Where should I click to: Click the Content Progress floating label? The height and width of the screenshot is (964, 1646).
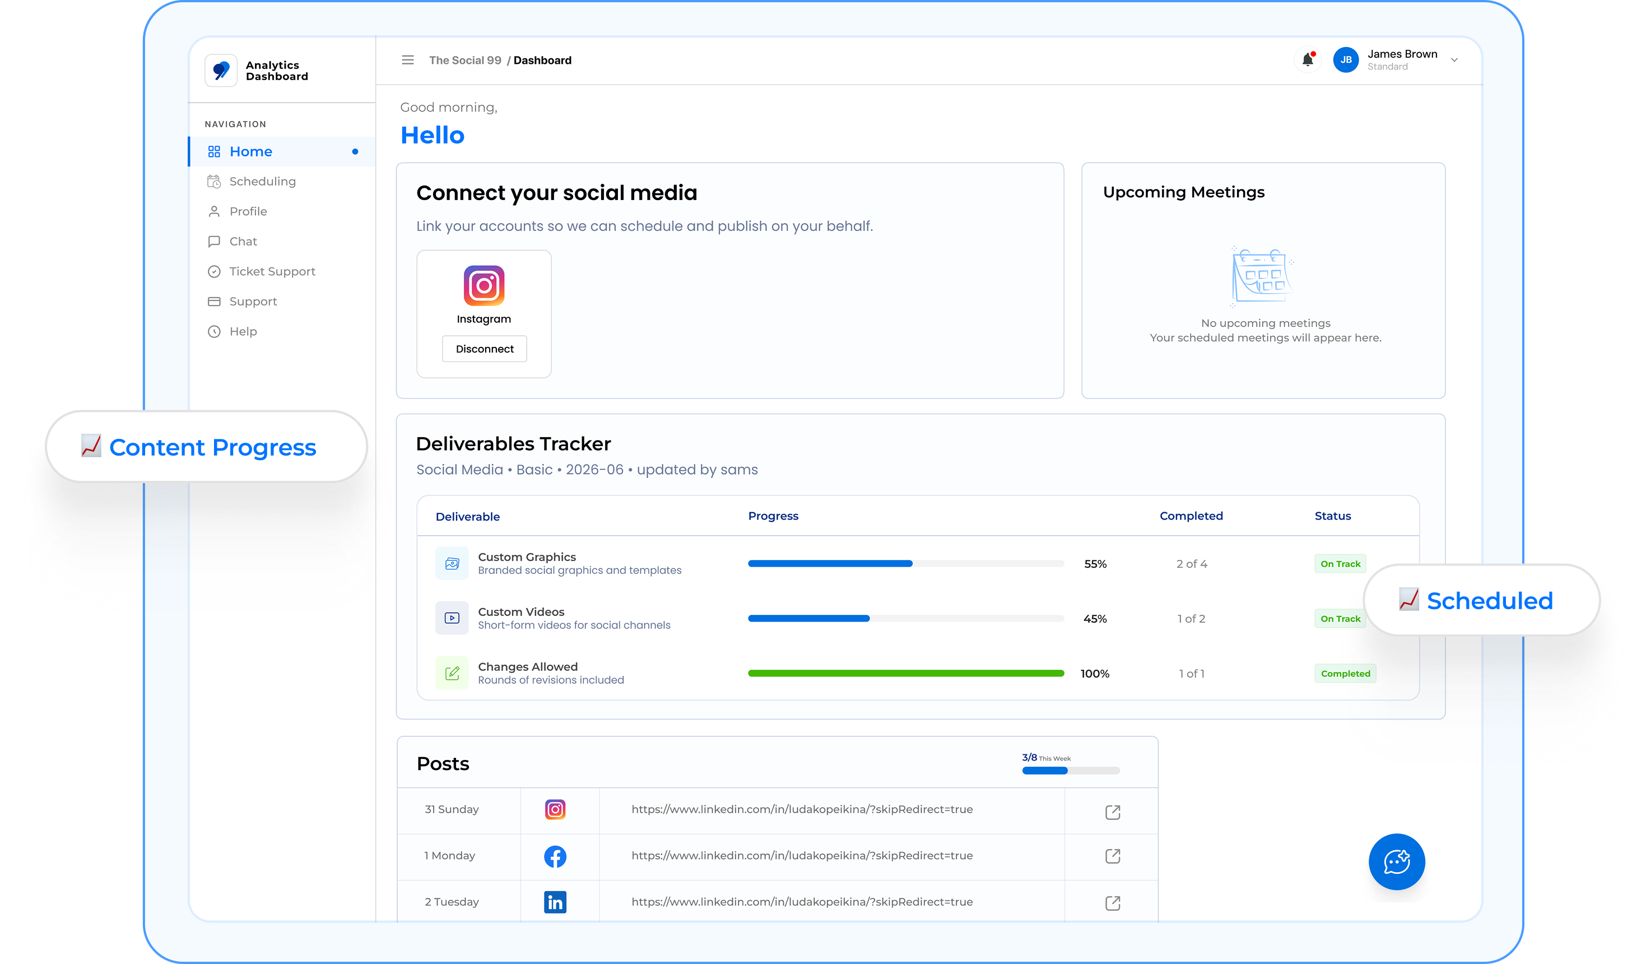click(x=206, y=447)
